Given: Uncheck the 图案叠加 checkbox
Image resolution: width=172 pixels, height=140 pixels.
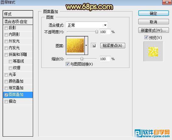Looking at the screenshot, I should (x=6, y=95).
